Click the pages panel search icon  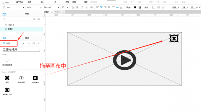coord(4,19)
